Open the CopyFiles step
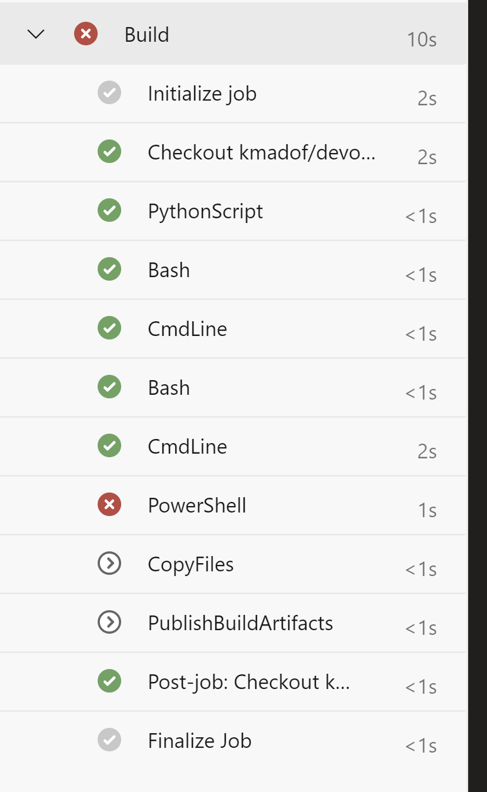The width and height of the screenshot is (487, 792). pyautogui.click(x=191, y=564)
